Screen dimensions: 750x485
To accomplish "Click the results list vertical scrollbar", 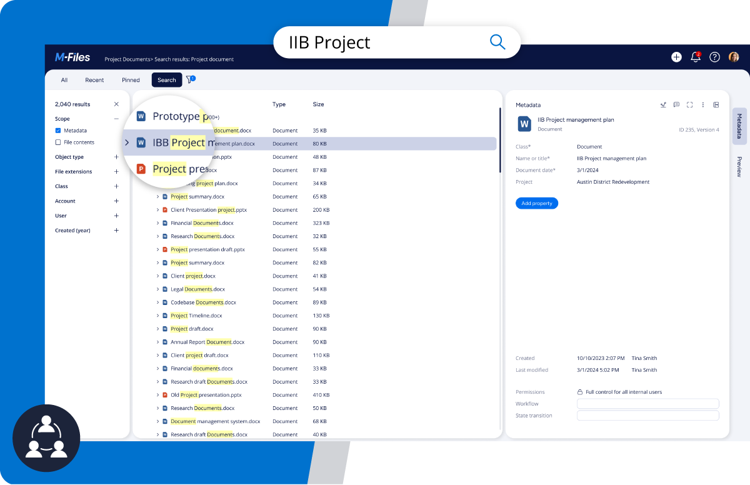I will (x=499, y=140).
